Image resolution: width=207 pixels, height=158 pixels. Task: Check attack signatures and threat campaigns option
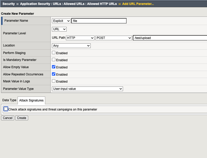(x=6, y=109)
